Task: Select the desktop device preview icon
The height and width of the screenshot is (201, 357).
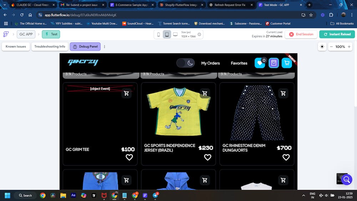Action: pos(175,34)
